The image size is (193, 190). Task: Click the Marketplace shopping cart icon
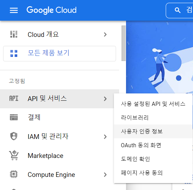14,155
